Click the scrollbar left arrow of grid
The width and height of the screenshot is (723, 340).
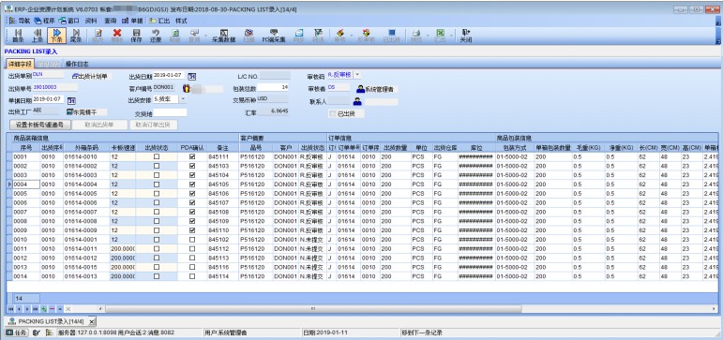click(x=101, y=309)
